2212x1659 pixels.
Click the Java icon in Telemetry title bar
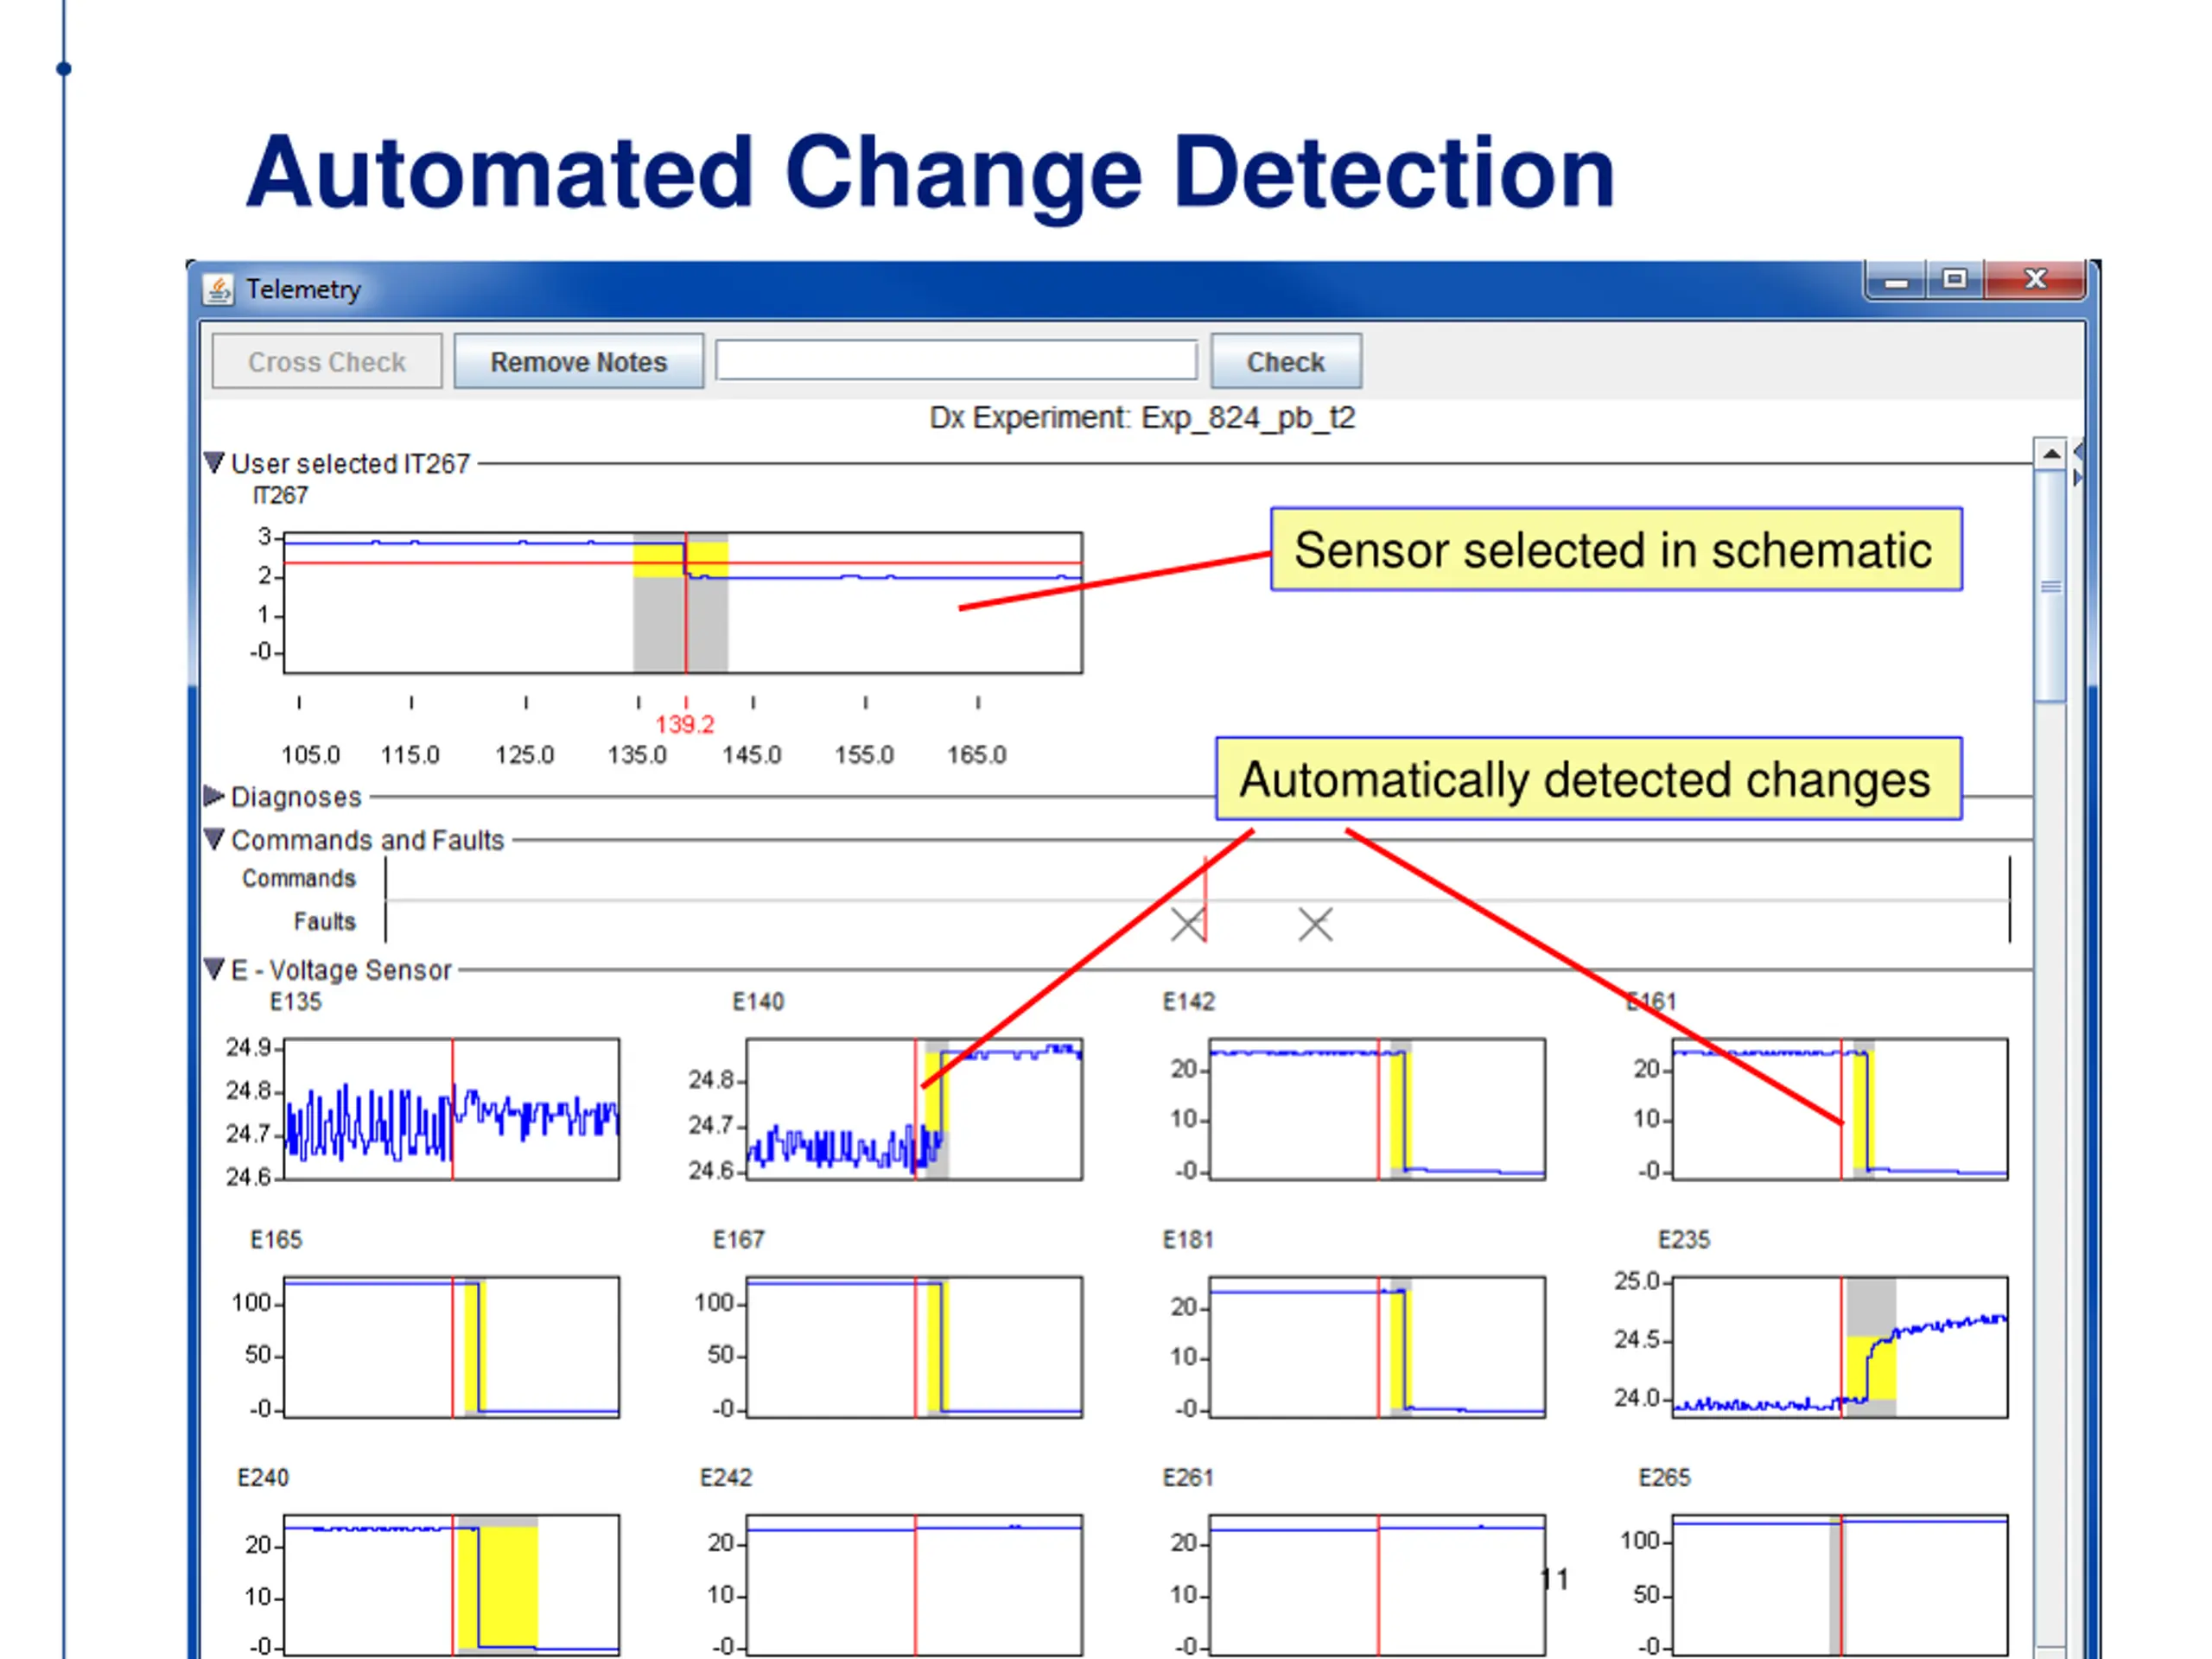pos(218,289)
